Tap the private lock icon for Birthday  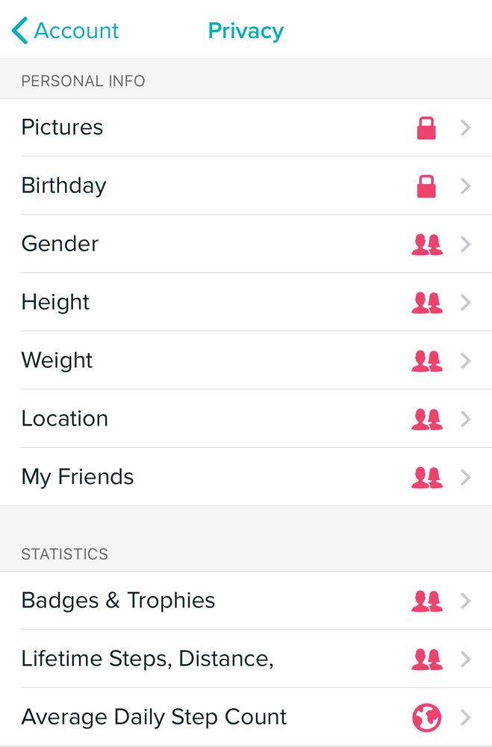tap(426, 186)
